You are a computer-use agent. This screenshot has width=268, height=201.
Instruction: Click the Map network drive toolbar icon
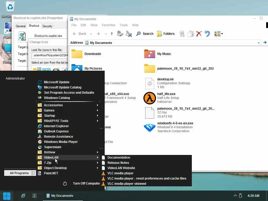[x=120, y=33]
